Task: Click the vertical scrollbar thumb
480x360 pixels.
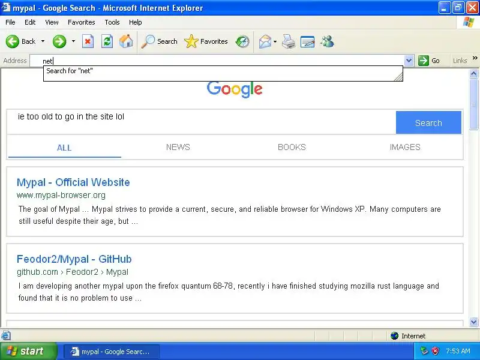Action: tap(473, 104)
